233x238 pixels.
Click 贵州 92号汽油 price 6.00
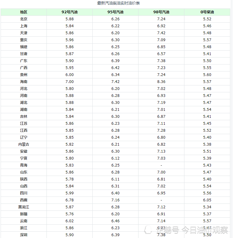[69, 75]
